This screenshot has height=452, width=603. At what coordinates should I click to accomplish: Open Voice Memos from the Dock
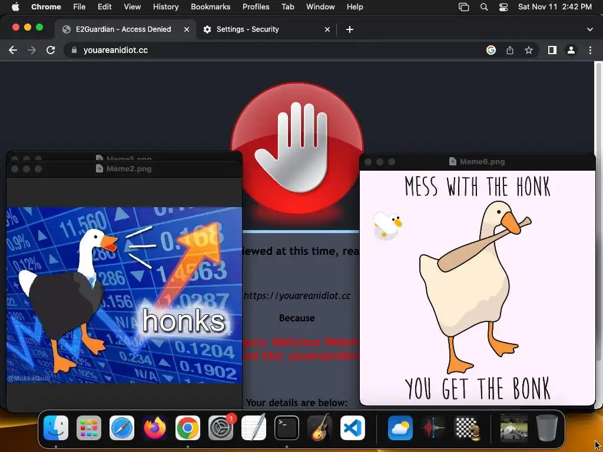pos(433,428)
